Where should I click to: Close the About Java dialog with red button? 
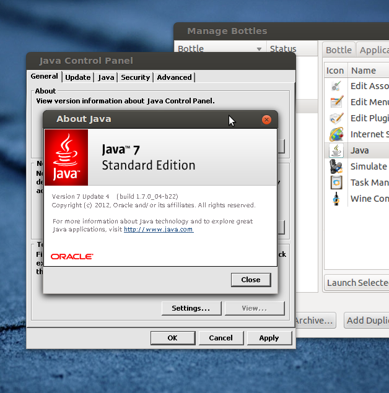coord(266,119)
